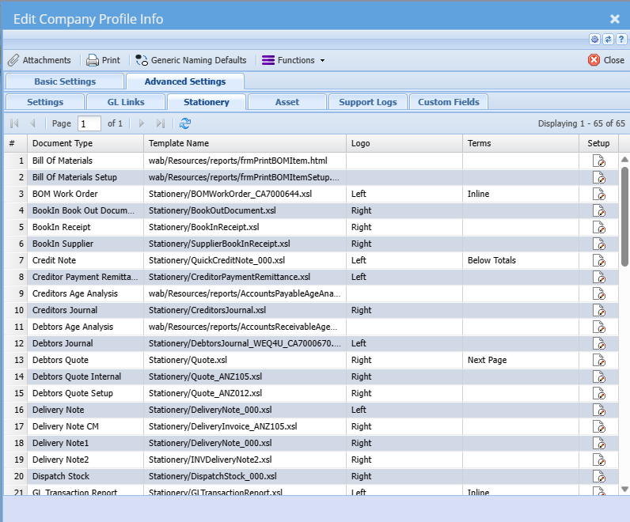Viewport: 630px width, 522px height.
Task: Open setup icon for Credit Note row
Action: (599, 260)
